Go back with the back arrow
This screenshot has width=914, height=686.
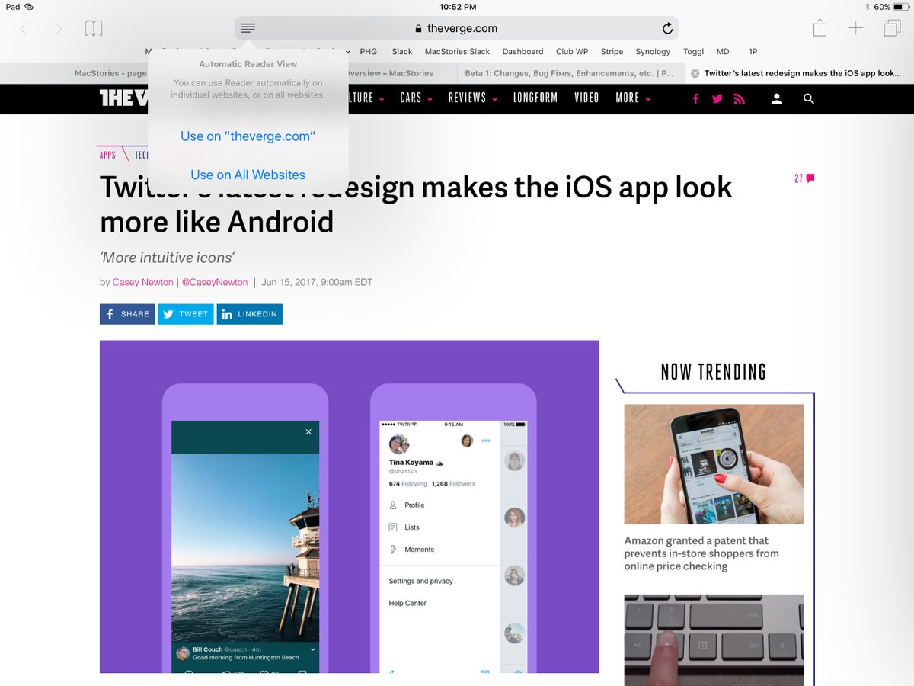click(24, 29)
